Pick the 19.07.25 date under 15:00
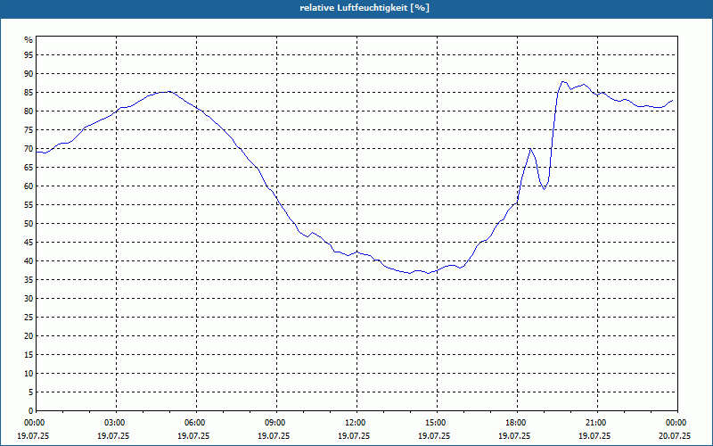The height and width of the screenshot is (446, 713). click(x=434, y=436)
